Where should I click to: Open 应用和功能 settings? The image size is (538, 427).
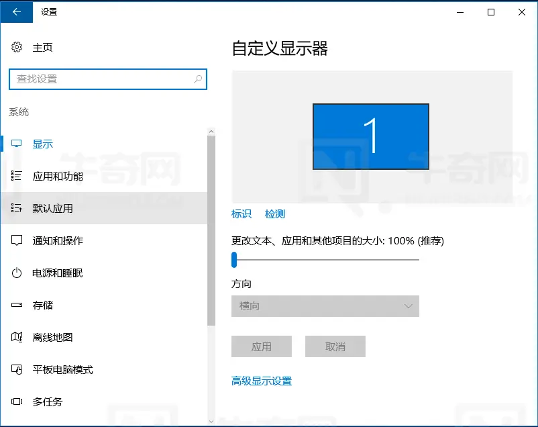tap(104, 176)
